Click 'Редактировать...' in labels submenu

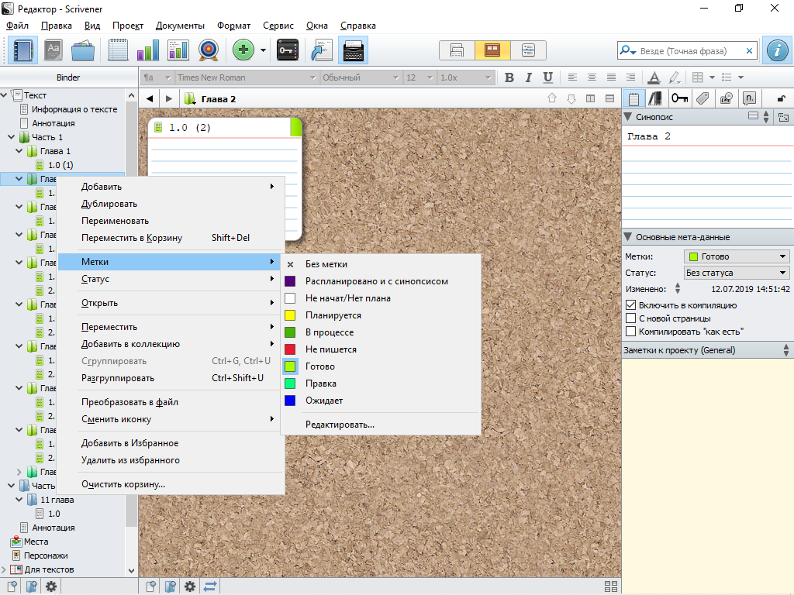[x=340, y=425]
